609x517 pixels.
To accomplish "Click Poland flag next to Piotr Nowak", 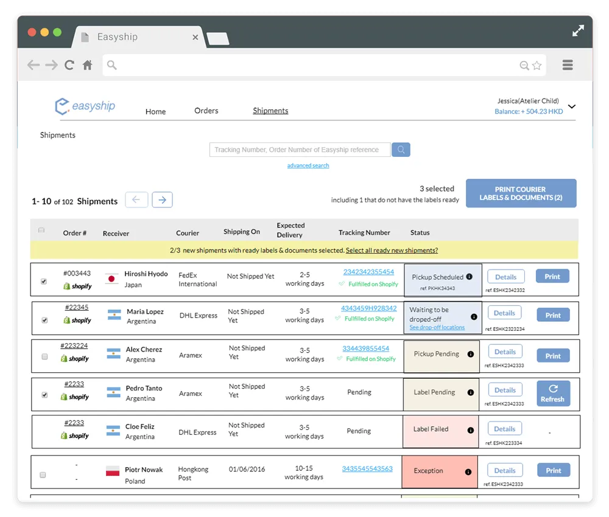I will click(x=113, y=471).
